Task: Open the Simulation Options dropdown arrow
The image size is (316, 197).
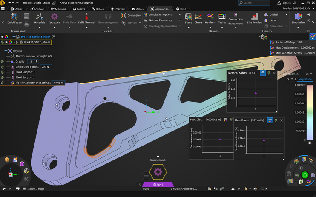Action: coord(180,14)
